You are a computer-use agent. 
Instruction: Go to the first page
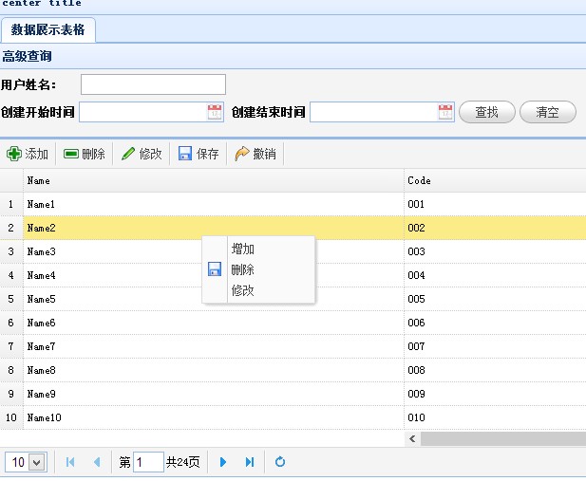tap(70, 462)
